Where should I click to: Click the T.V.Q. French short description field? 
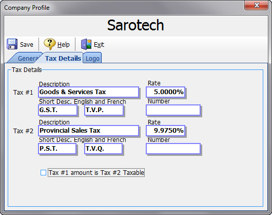point(103,149)
